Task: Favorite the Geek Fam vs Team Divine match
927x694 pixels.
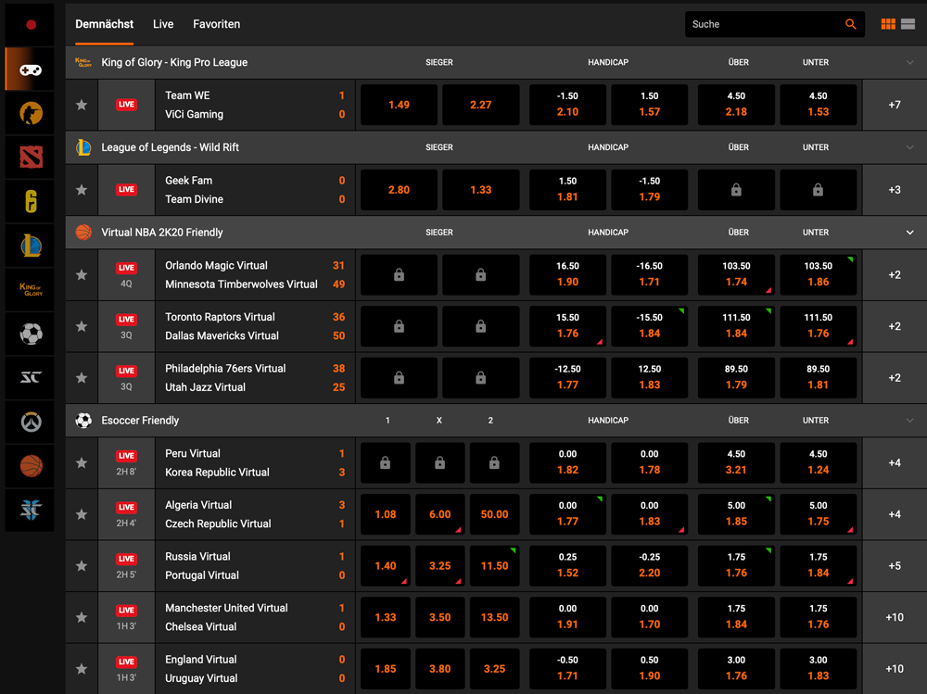Action: 82,190
